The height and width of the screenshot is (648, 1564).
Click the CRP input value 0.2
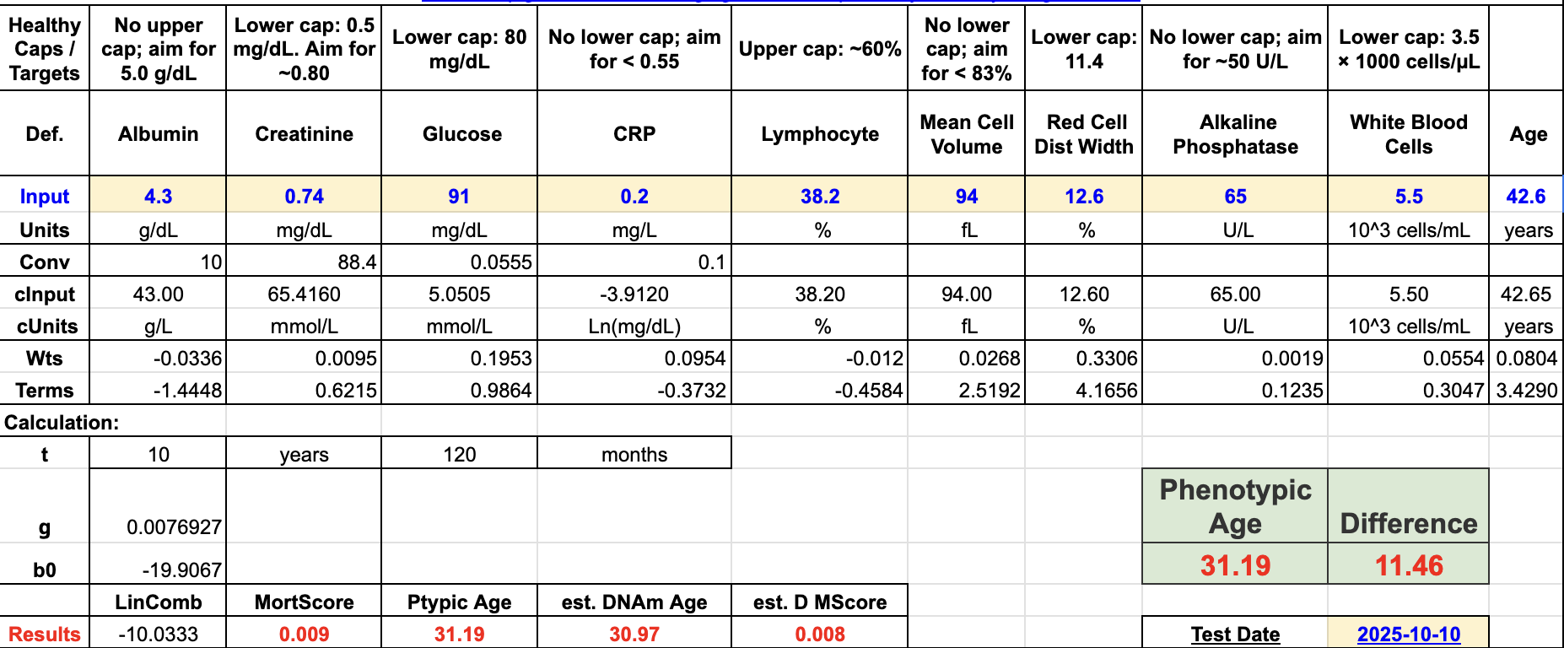point(634,196)
